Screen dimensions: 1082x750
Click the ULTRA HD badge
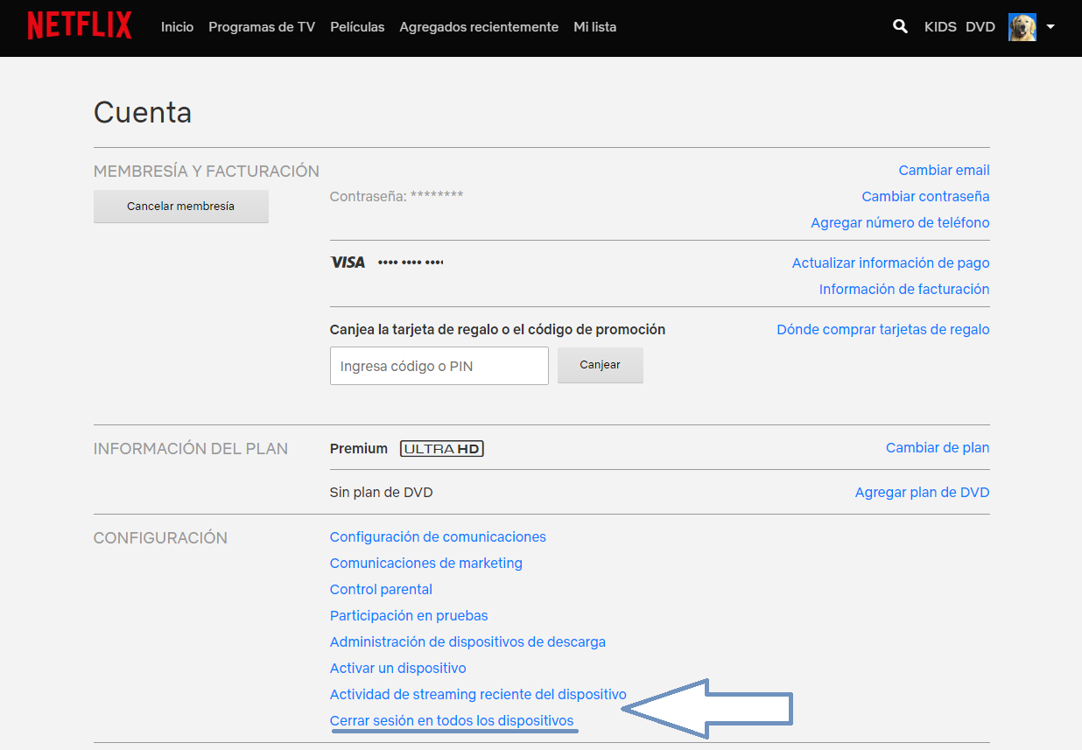pos(442,449)
